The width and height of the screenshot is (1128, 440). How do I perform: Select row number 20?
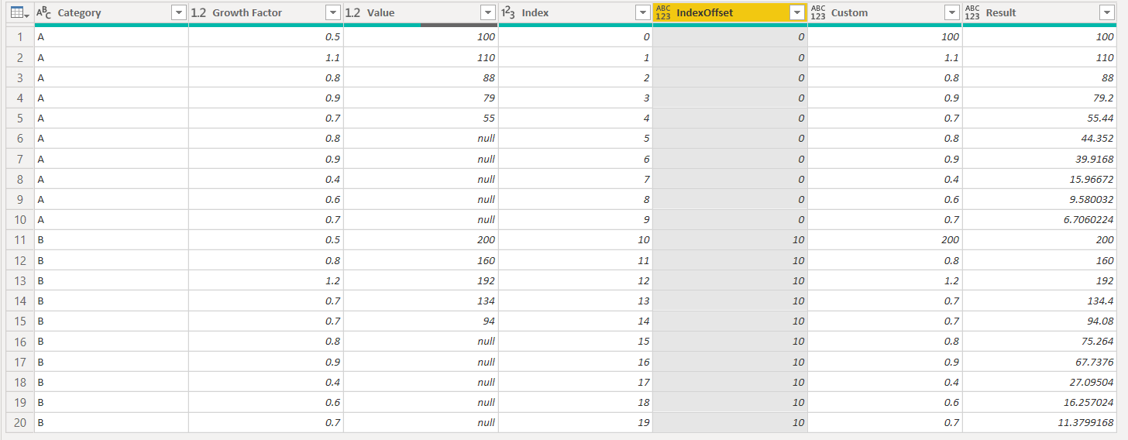click(x=20, y=422)
